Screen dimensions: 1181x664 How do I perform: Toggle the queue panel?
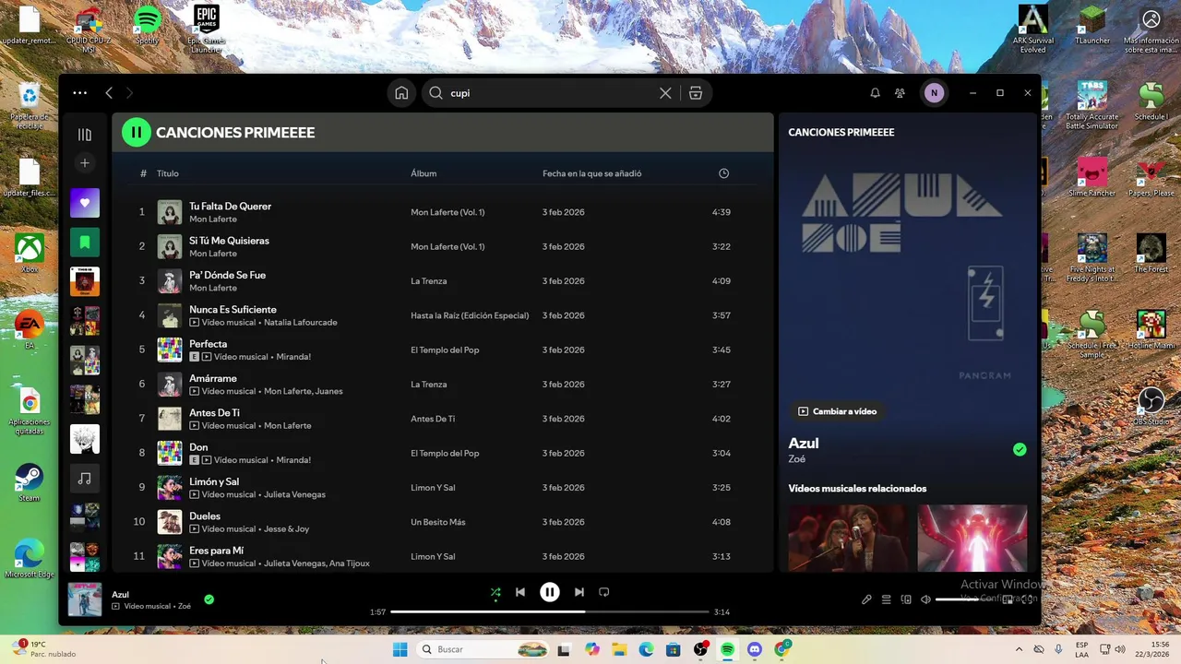(x=887, y=599)
